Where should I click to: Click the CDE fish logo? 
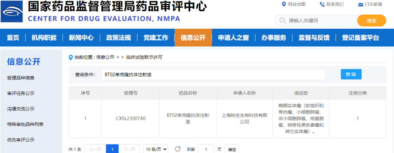(12, 12)
